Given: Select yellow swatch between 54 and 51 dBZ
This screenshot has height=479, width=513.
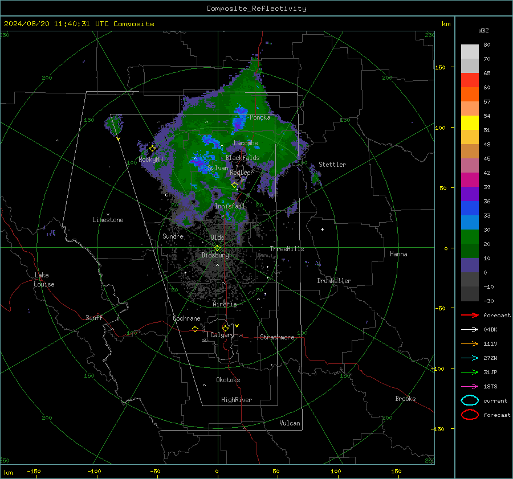Looking at the screenshot, I should tap(470, 123).
